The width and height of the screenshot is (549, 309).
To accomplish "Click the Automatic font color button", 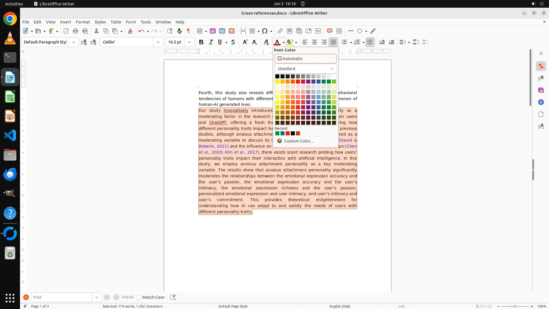I will click(x=305, y=59).
